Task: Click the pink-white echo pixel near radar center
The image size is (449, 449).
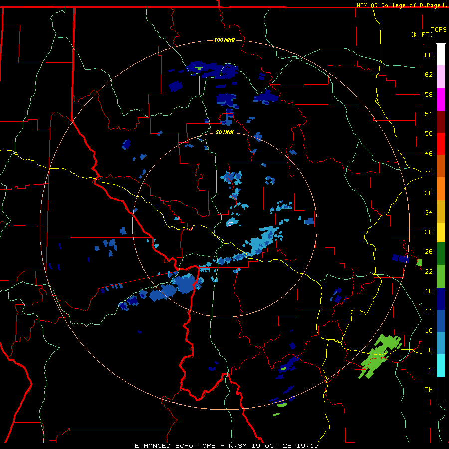Action: [231, 224]
